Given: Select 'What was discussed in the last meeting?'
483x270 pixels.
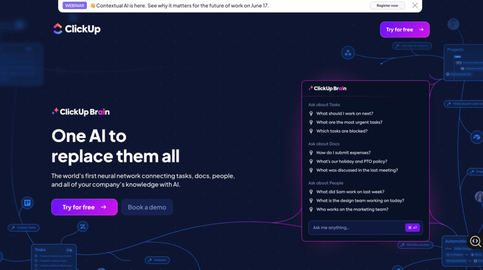Looking at the screenshot, I should 357,170.
